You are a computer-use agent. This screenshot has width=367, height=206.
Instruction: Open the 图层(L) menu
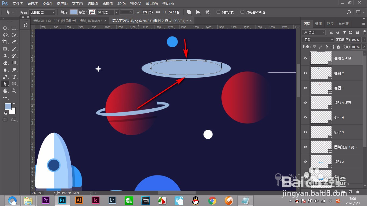62,3
